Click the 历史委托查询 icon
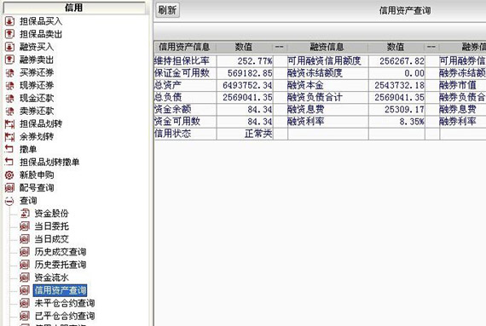This screenshot has width=486, height=326. click(25, 265)
